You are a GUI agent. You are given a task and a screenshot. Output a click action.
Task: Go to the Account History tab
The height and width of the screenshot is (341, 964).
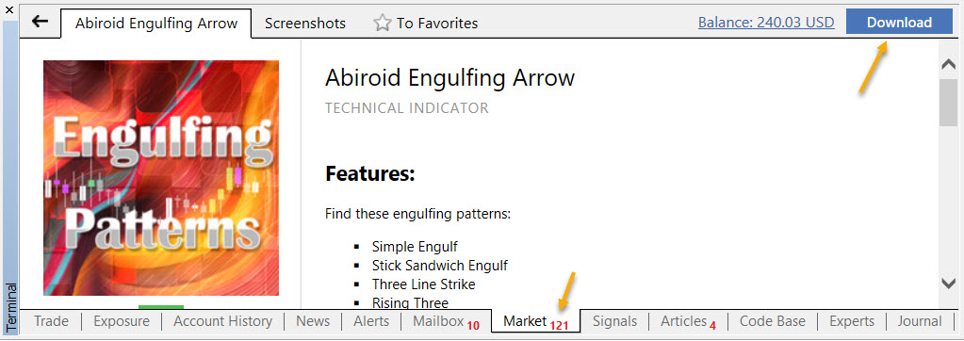(x=222, y=321)
